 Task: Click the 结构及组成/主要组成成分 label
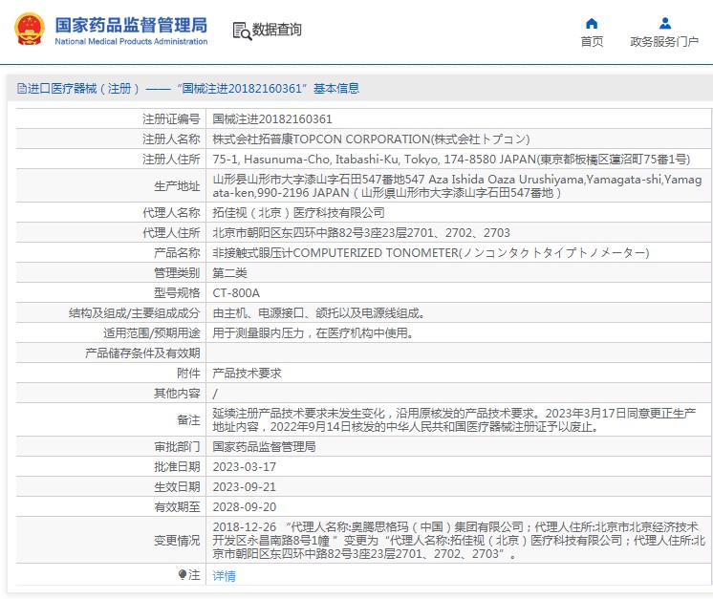135,313
